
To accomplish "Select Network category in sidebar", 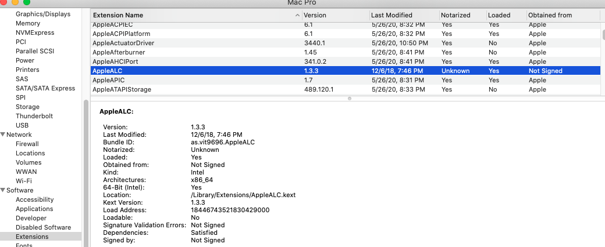I will point(19,135).
